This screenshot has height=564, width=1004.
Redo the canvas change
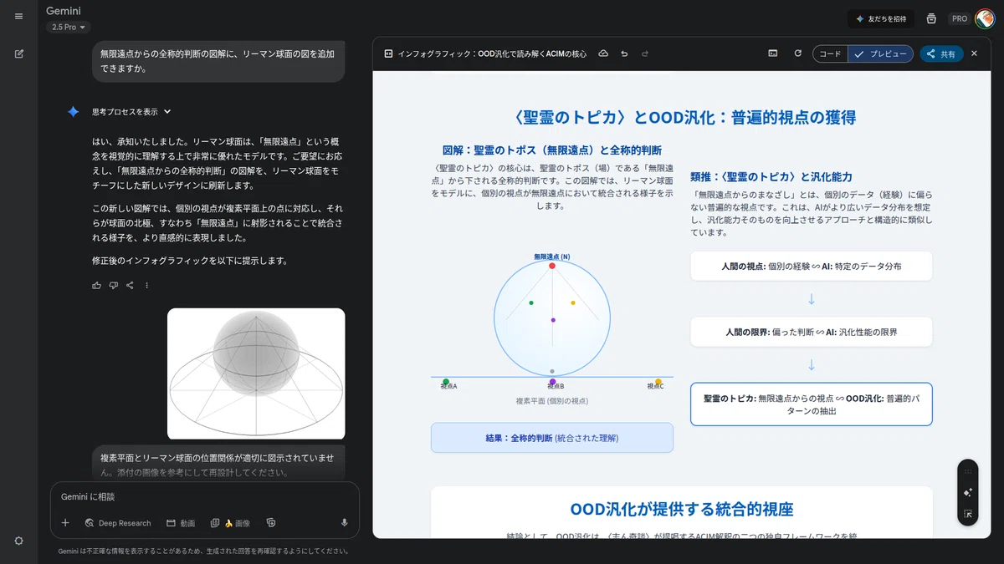tap(644, 53)
